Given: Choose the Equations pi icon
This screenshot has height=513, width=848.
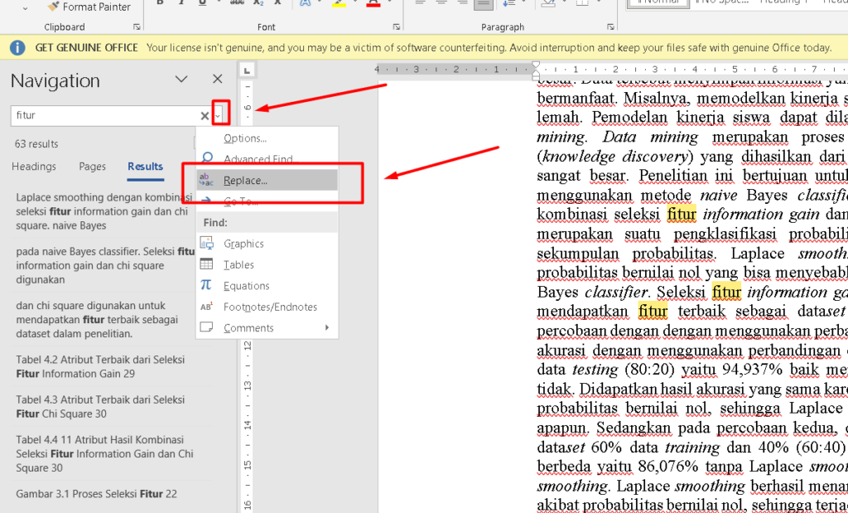Looking at the screenshot, I should [x=206, y=285].
